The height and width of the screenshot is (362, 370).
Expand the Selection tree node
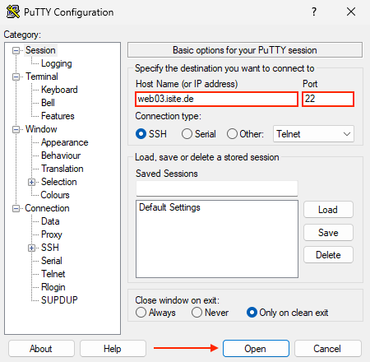(x=31, y=182)
